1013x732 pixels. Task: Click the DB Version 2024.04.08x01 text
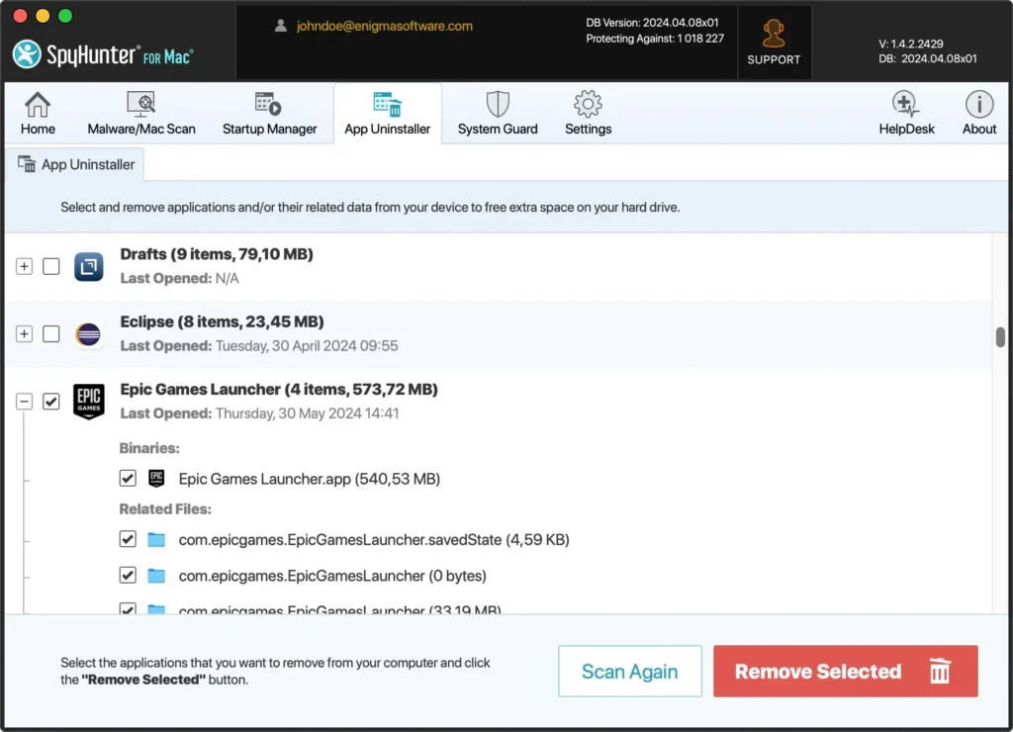click(x=652, y=23)
